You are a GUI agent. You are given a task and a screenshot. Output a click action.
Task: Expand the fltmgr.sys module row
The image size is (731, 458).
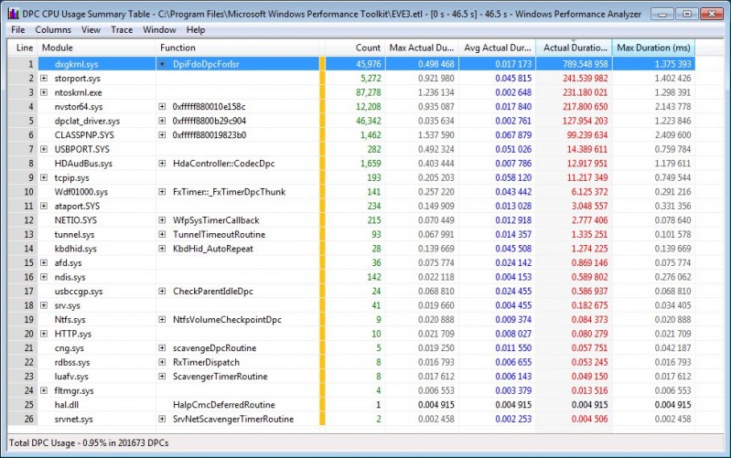pos(44,390)
